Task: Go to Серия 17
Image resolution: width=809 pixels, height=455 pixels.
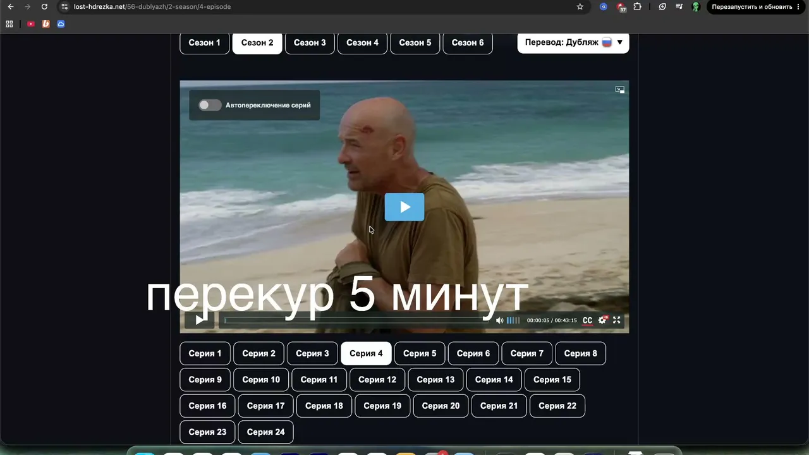Action: [x=266, y=406]
